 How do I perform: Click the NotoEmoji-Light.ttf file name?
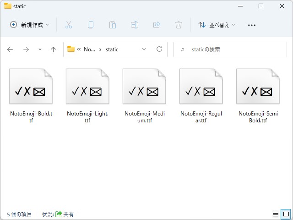(87, 117)
